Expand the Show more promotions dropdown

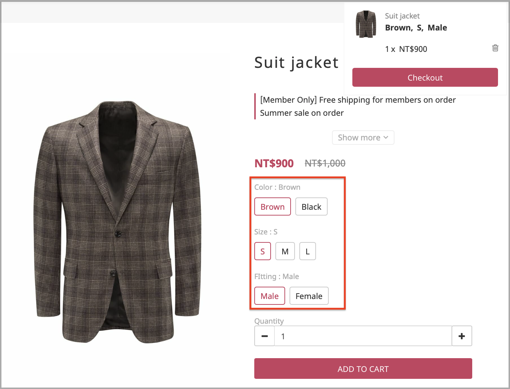[x=363, y=138]
